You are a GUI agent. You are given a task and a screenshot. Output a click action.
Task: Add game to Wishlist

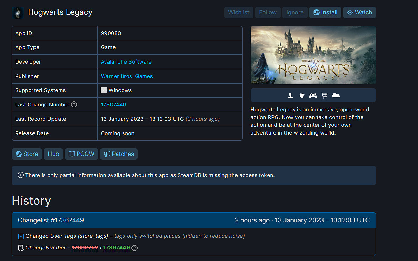pos(239,12)
